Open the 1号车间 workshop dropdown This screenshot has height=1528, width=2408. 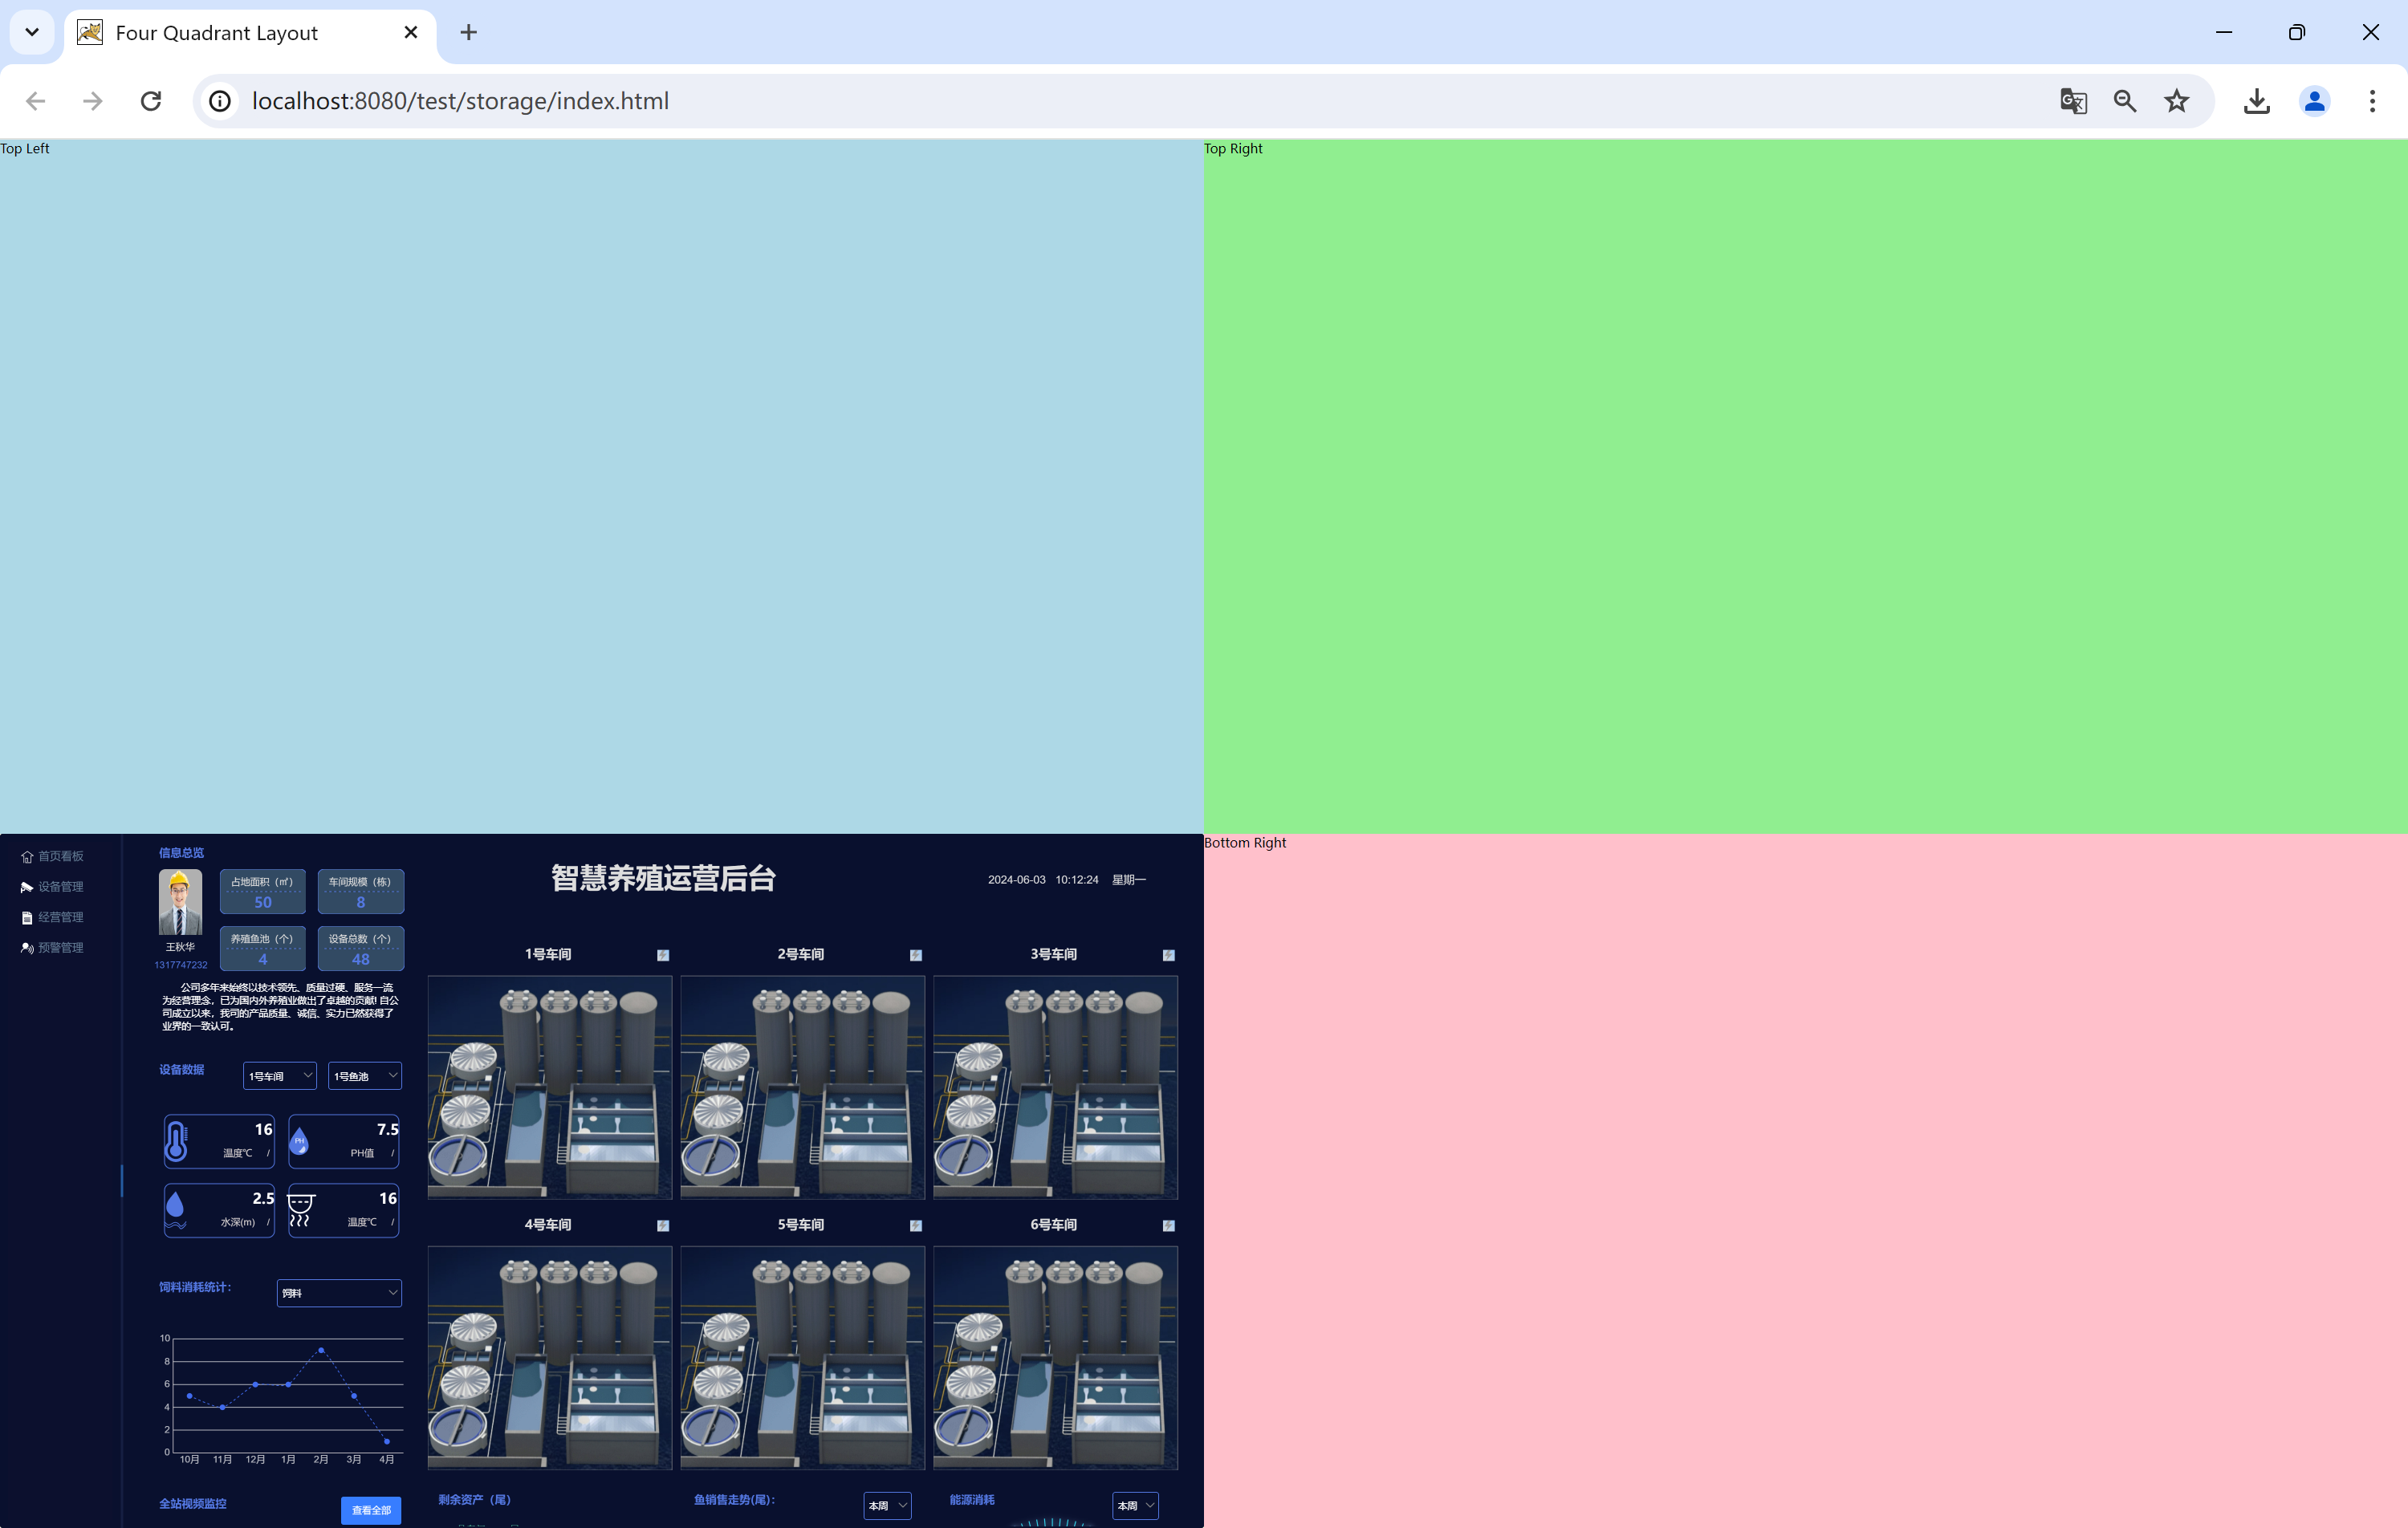click(x=279, y=1076)
